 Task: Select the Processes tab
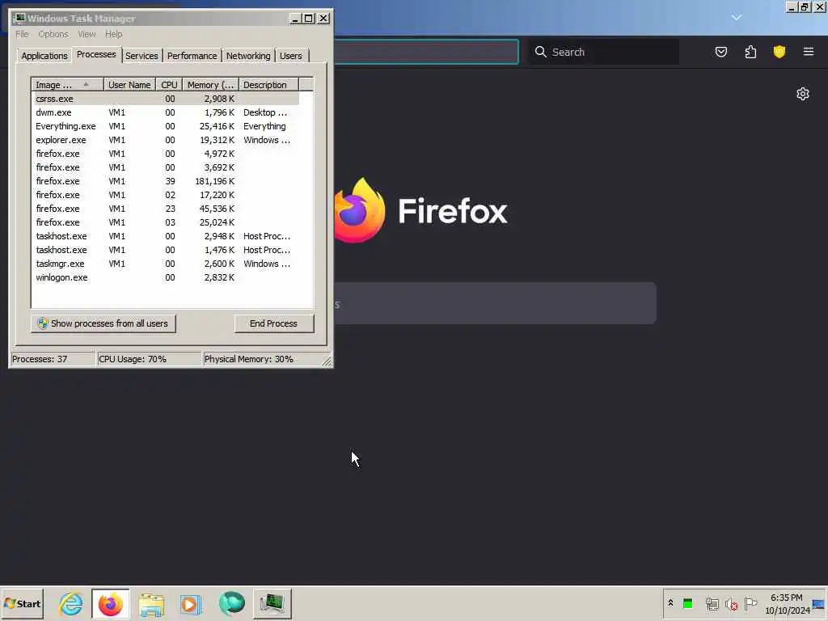(96, 54)
